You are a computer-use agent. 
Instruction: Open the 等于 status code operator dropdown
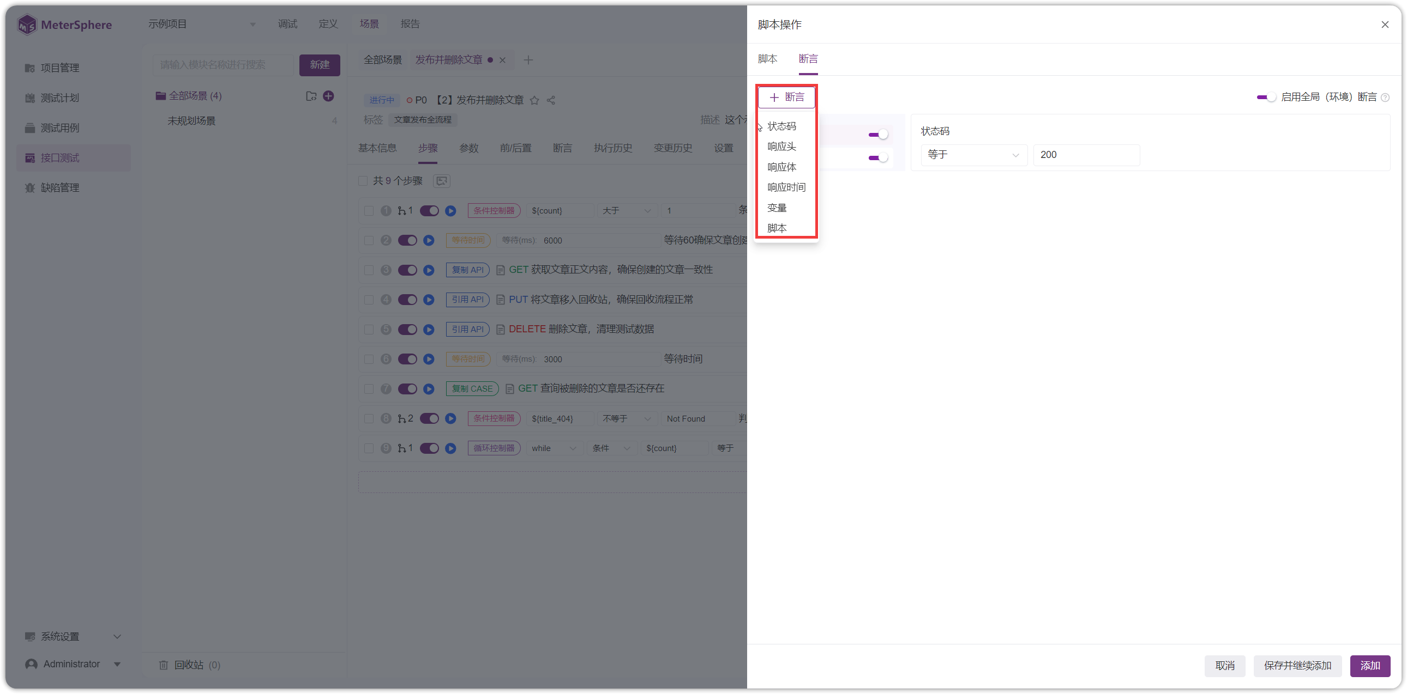(x=974, y=155)
